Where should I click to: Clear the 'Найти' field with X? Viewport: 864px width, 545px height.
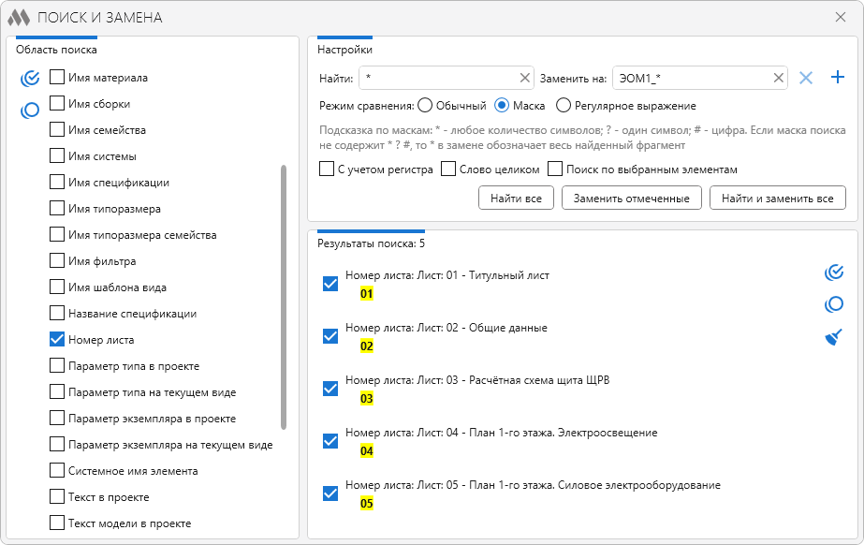coord(524,78)
